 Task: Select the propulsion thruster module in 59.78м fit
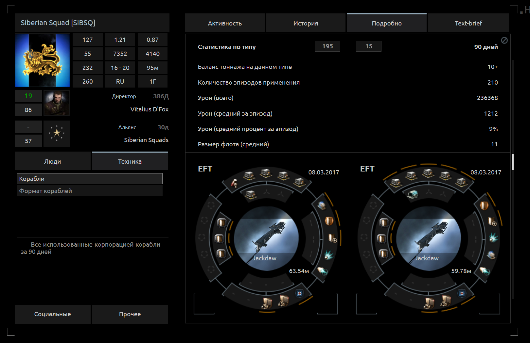[485, 271]
